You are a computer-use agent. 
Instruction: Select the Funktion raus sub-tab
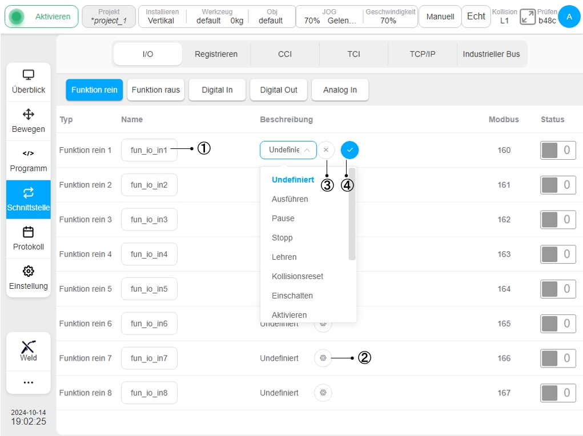pos(156,90)
